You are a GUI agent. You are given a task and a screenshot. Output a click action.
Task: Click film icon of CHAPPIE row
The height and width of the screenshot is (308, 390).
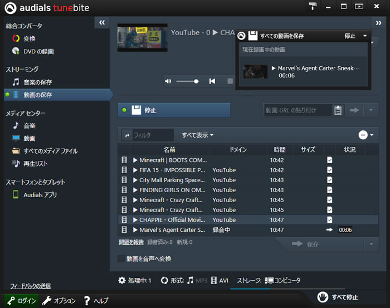[x=124, y=220]
